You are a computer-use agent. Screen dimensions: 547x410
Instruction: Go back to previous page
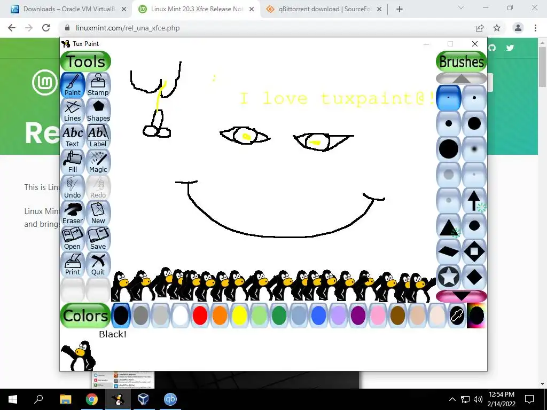12,28
